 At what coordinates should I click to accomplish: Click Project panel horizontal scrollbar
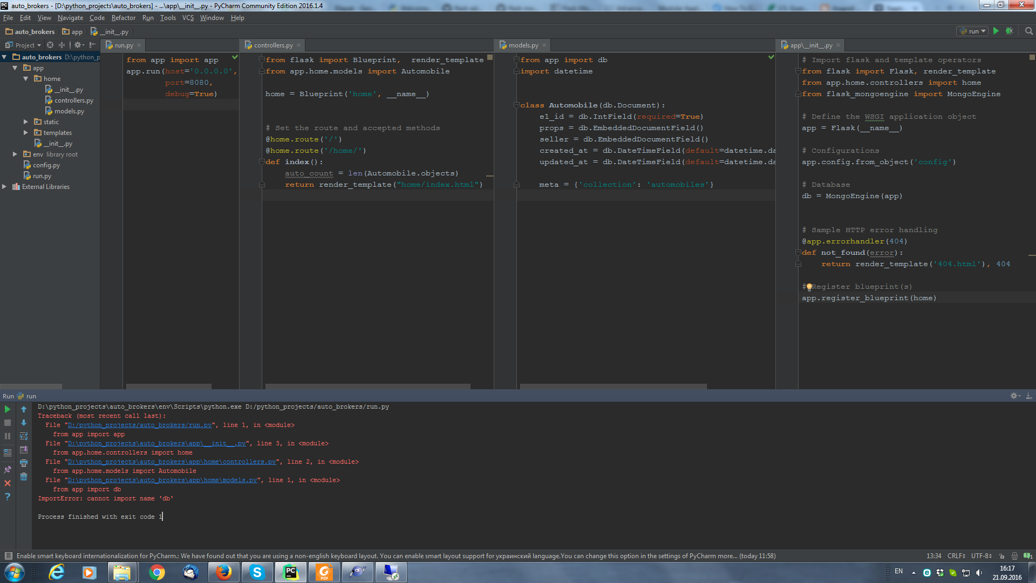click(31, 387)
